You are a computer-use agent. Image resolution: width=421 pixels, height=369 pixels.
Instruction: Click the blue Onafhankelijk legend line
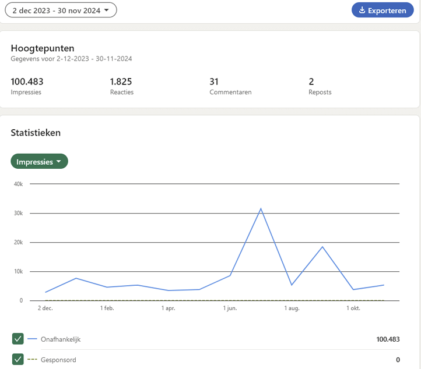pos(32,339)
